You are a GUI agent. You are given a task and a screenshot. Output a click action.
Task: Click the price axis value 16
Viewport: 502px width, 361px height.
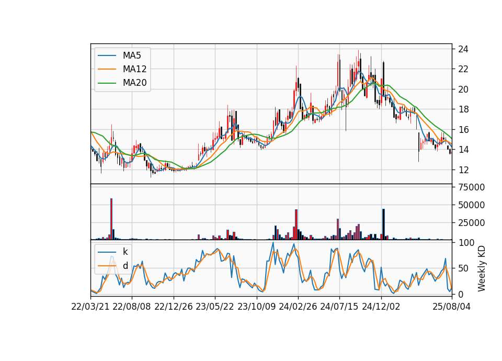463,130
